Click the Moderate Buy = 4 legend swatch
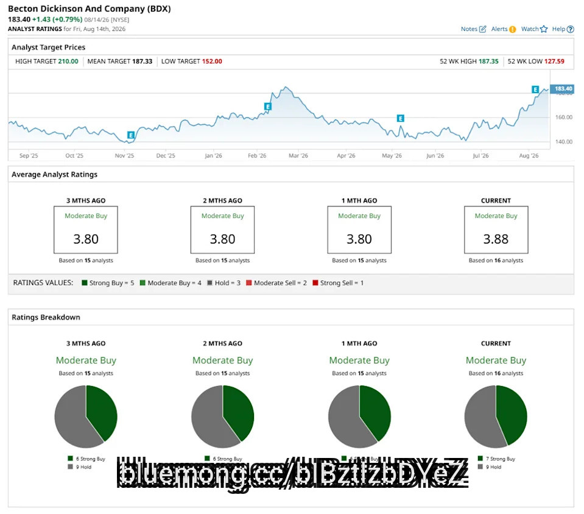Screen dimensions: 584x514 coord(142,283)
